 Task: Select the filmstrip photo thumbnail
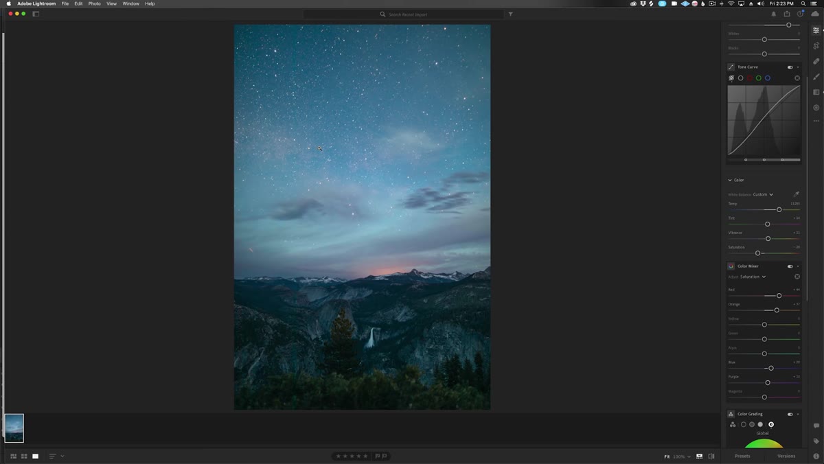(x=14, y=428)
